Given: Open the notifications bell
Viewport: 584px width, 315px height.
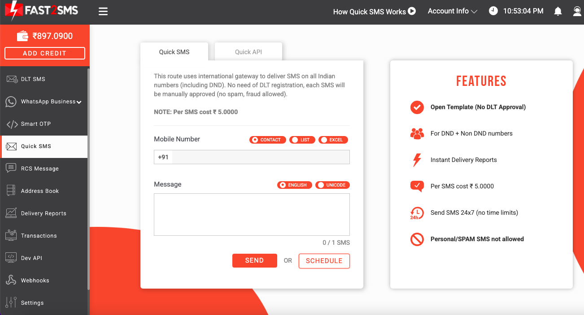Looking at the screenshot, I should [558, 12].
